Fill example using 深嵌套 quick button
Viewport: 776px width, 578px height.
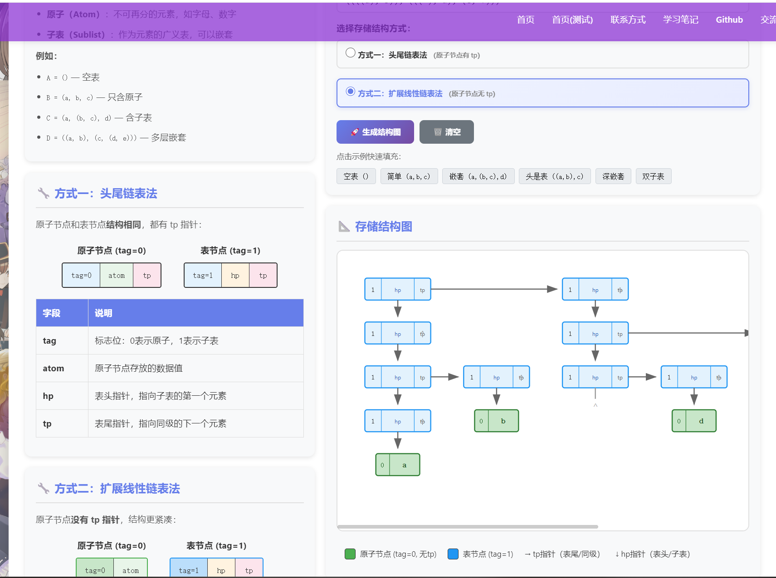tap(613, 176)
